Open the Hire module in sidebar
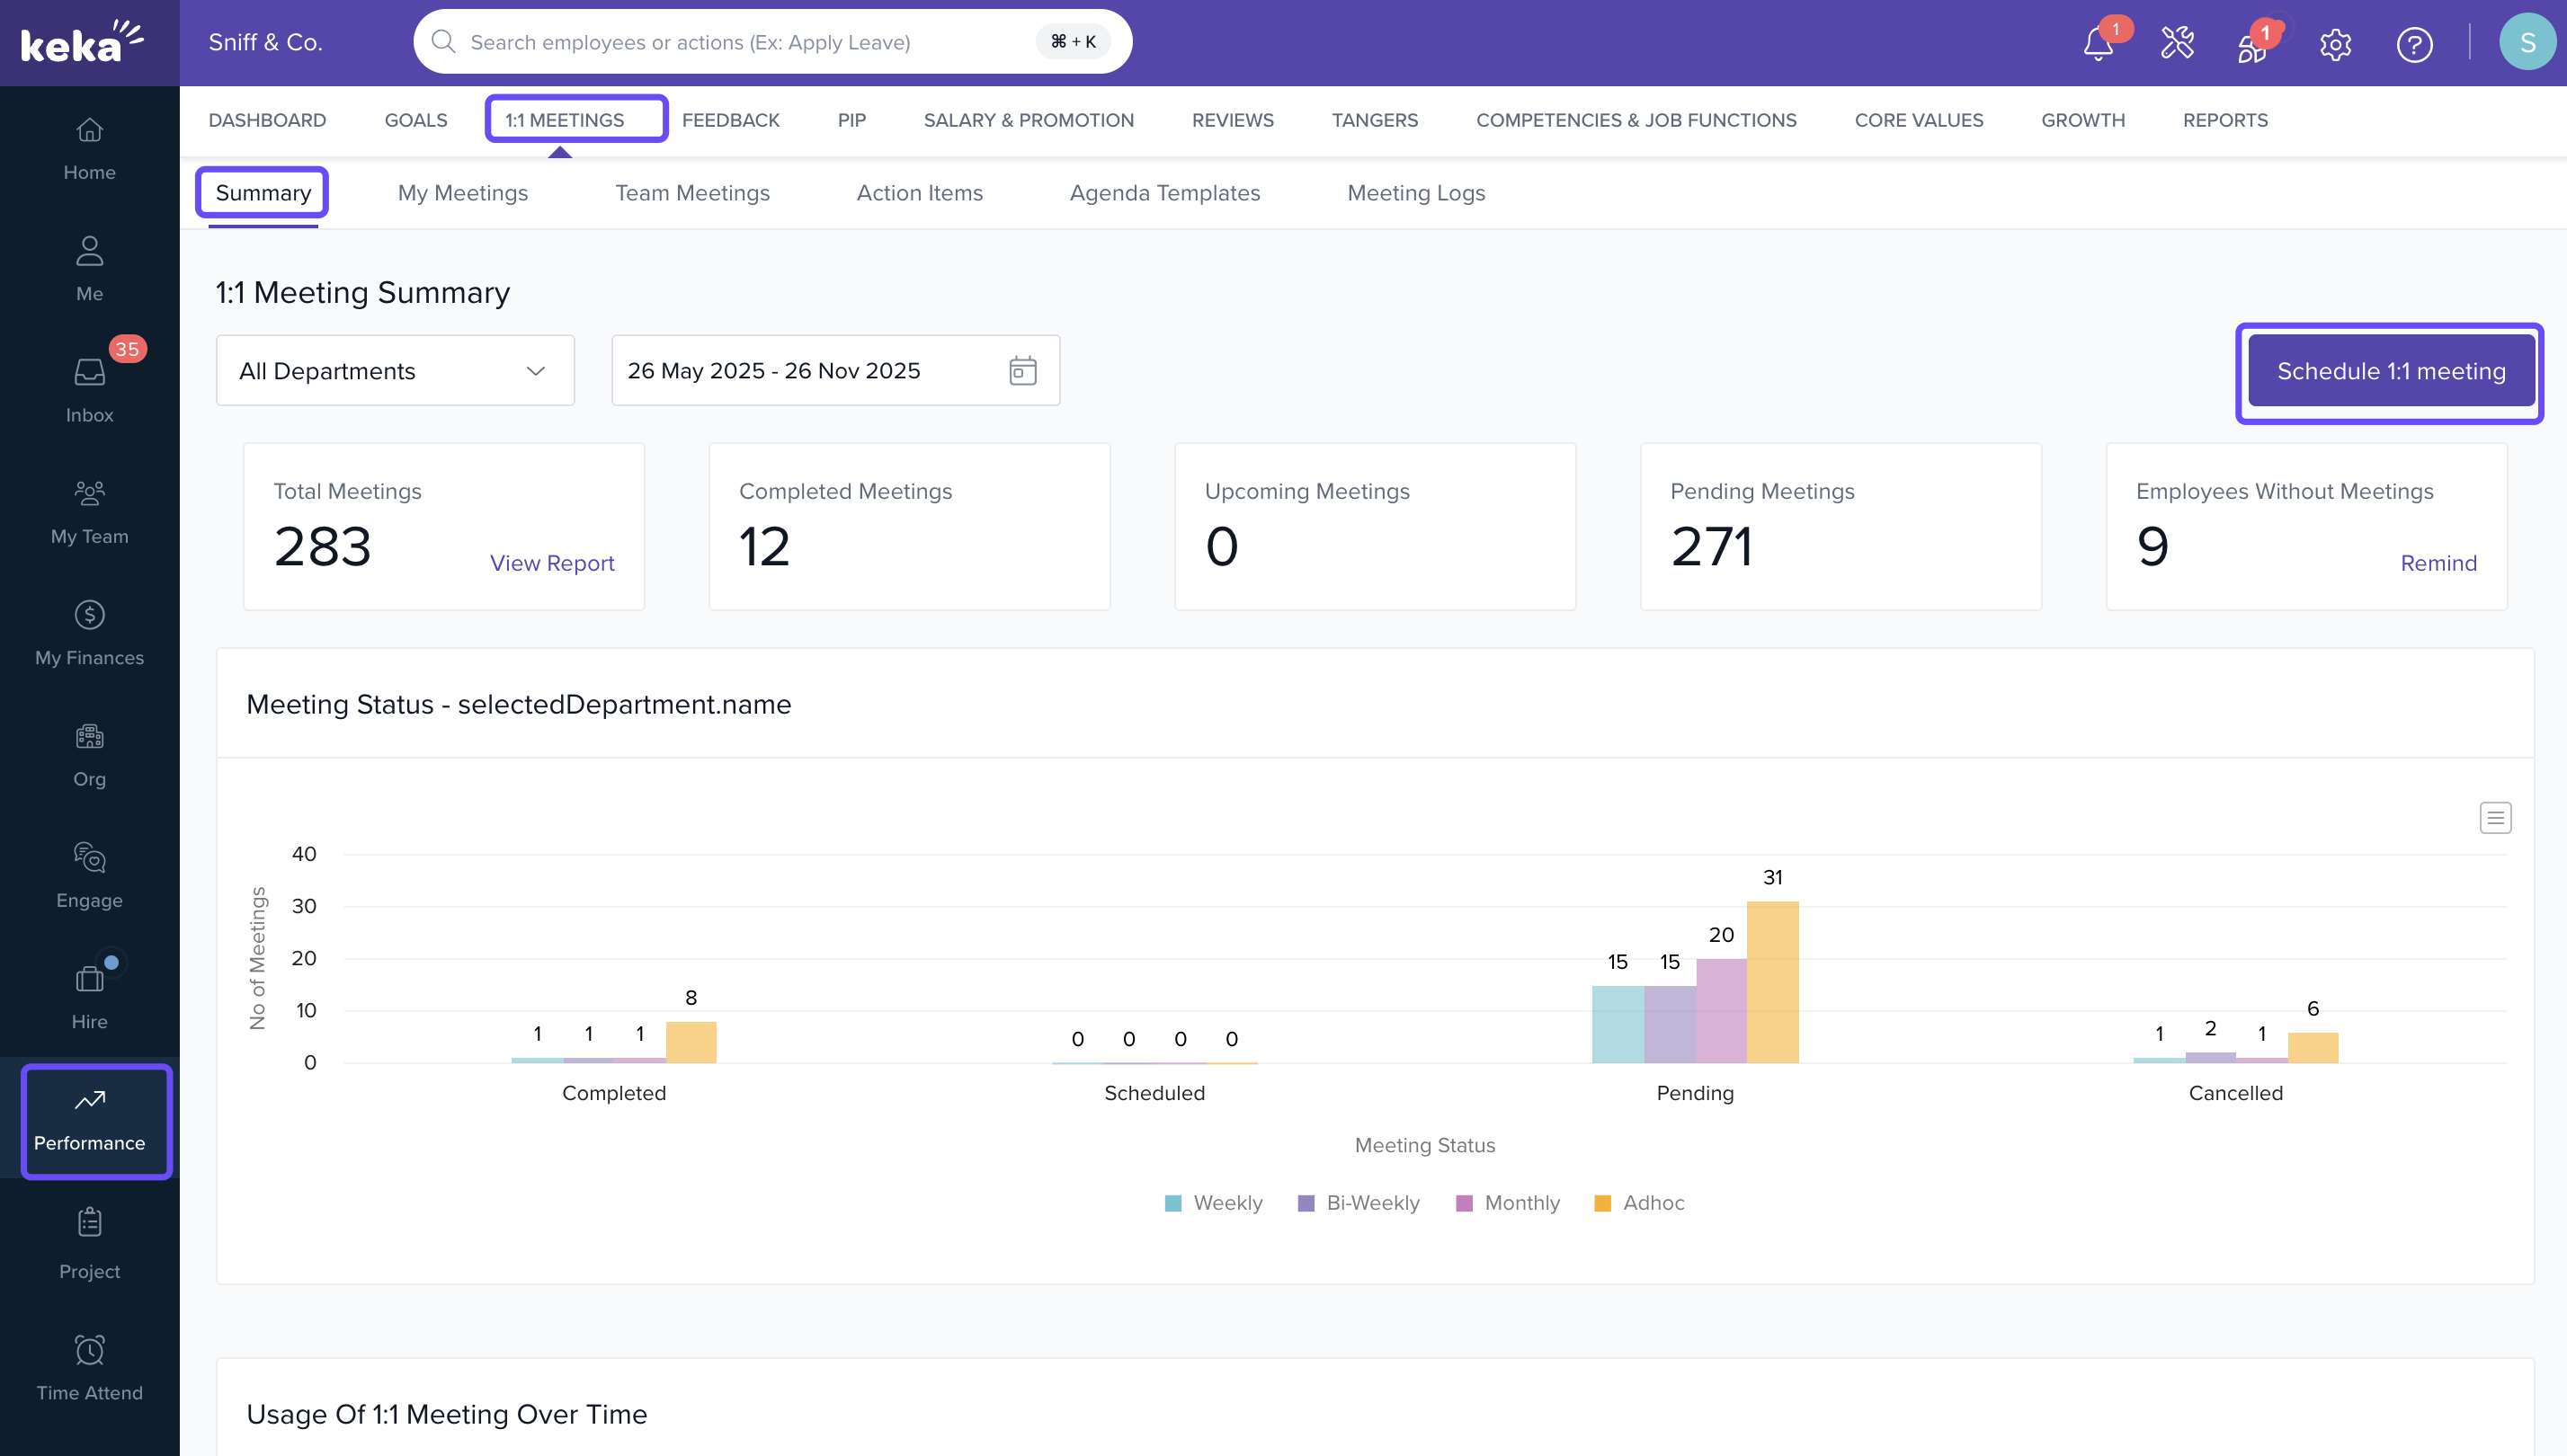This screenshot has width=2567, height=1456. click(x=89, y=996)
